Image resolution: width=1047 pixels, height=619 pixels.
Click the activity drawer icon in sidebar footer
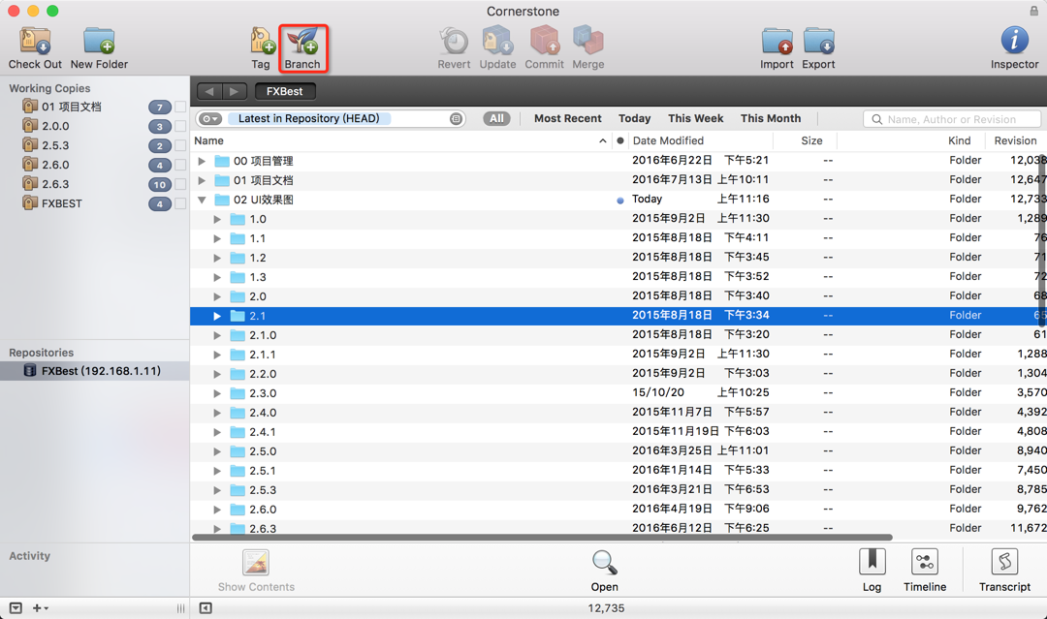point(16,608)
